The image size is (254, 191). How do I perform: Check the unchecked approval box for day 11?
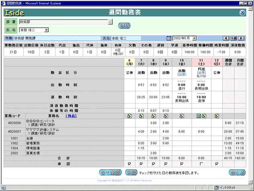201,164
